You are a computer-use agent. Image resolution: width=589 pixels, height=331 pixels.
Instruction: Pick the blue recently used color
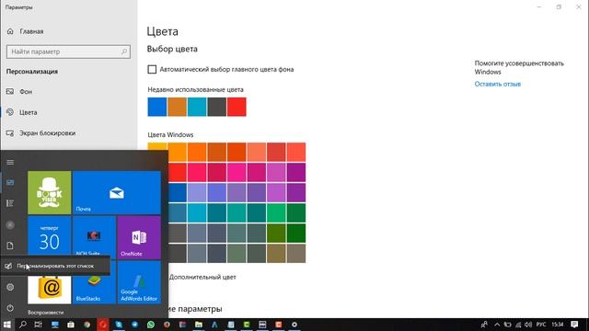point(157,107)
